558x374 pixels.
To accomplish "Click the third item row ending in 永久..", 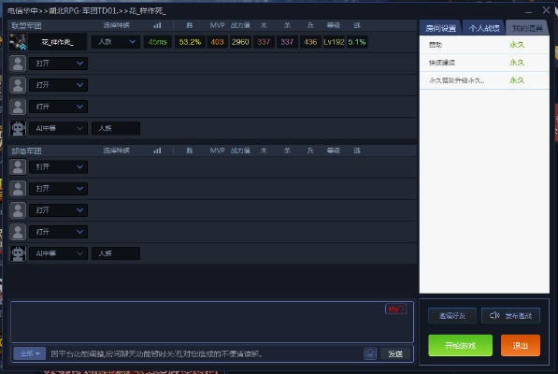I will click(484, 80).
